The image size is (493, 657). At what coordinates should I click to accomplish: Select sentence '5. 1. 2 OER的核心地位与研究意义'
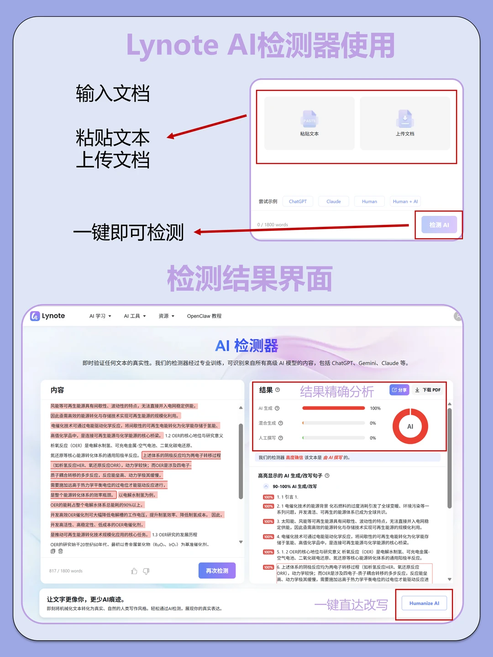(x=352, y=555)
